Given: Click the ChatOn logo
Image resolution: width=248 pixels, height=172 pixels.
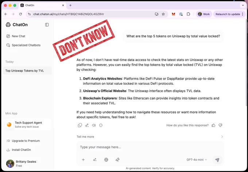Looking at the screenshot, I should click(17, 25).
